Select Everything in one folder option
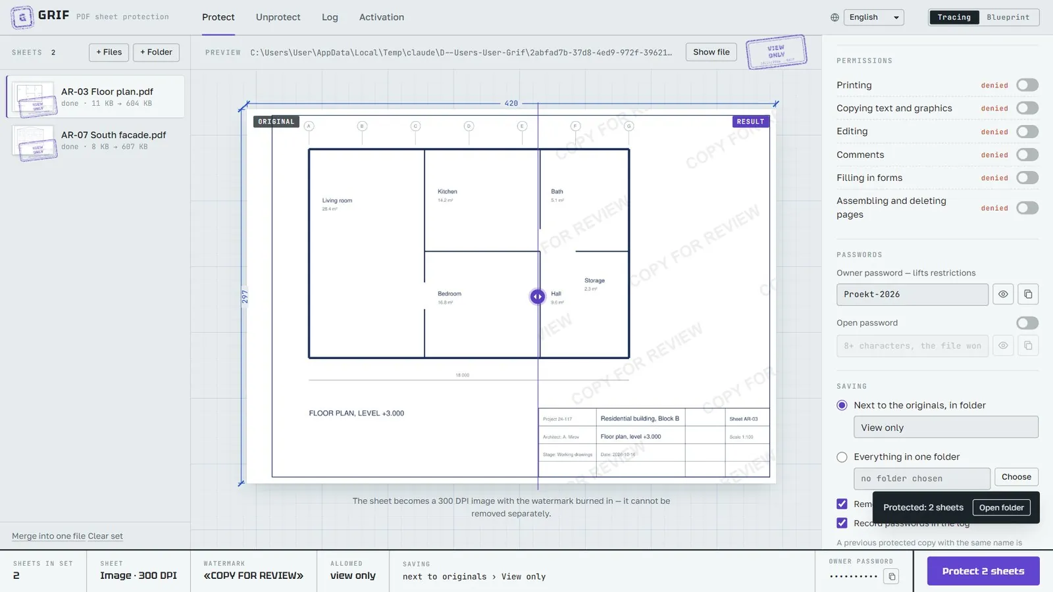 pos(842,457)
